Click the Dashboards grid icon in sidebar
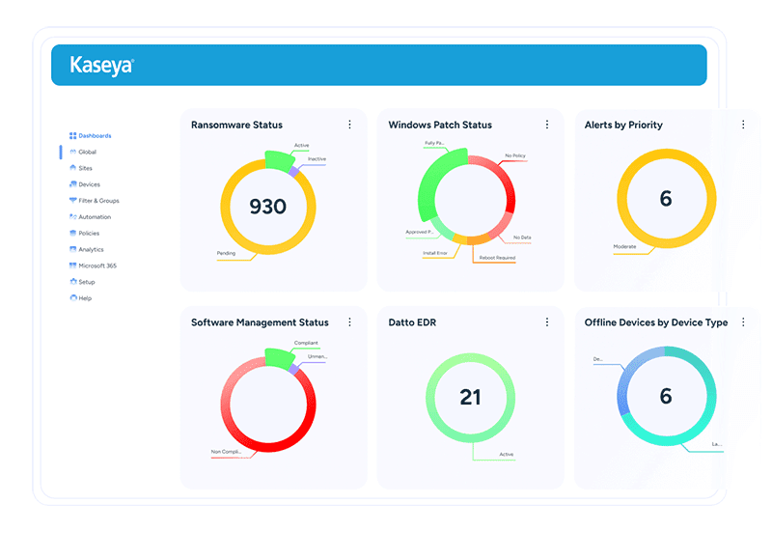The image size is (772, 559). pyautogui.click(x=72, y=136)
